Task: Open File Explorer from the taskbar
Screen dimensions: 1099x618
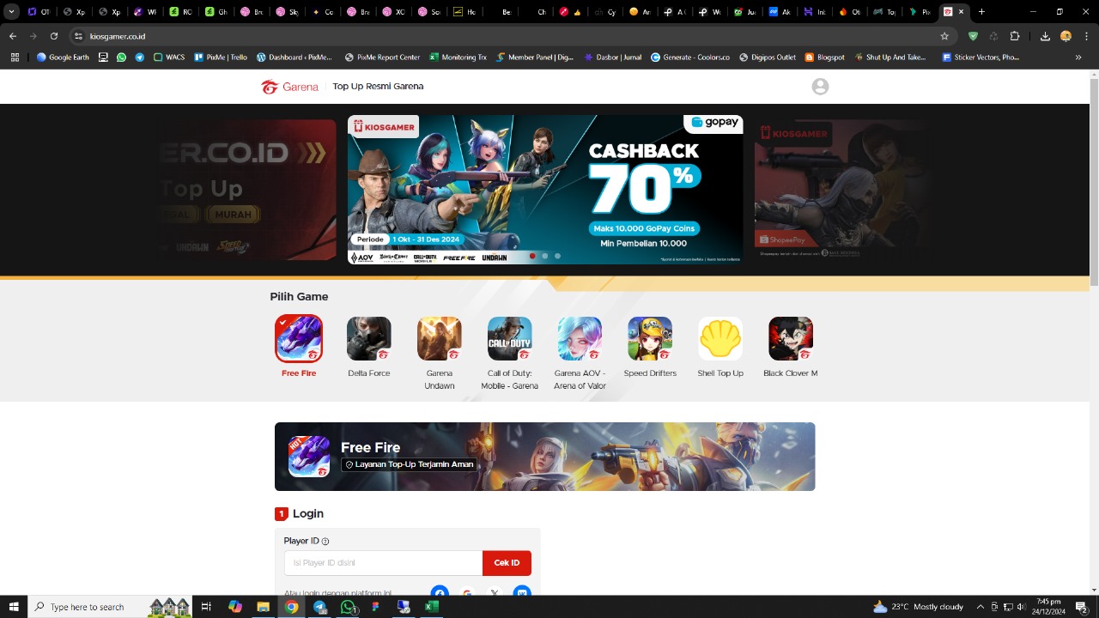Action: [x=264, y=607]
